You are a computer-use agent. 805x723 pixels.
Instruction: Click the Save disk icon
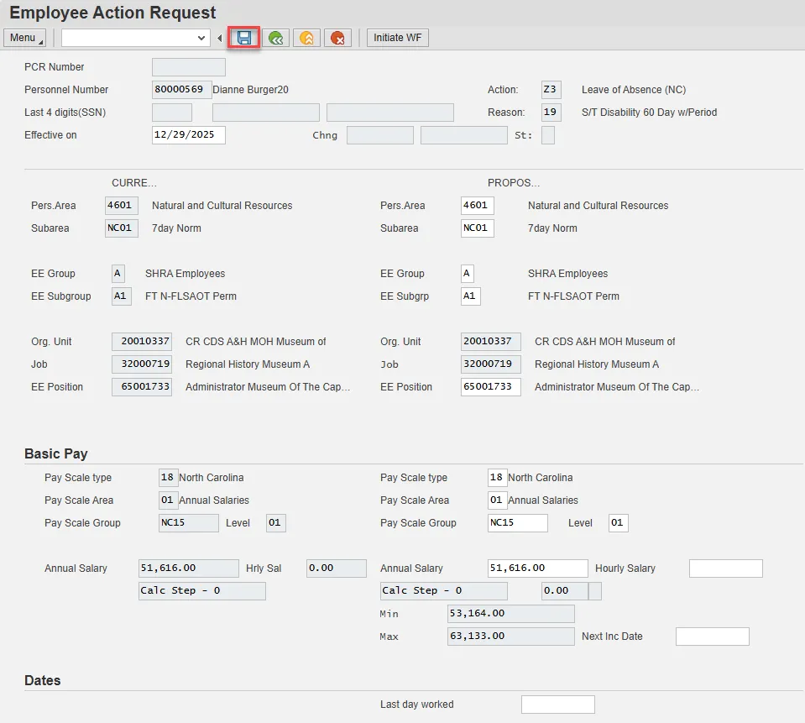pyautogui.click(x=244, y=38)
